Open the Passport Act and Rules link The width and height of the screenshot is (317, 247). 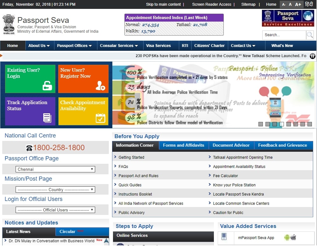coord(138,176)
